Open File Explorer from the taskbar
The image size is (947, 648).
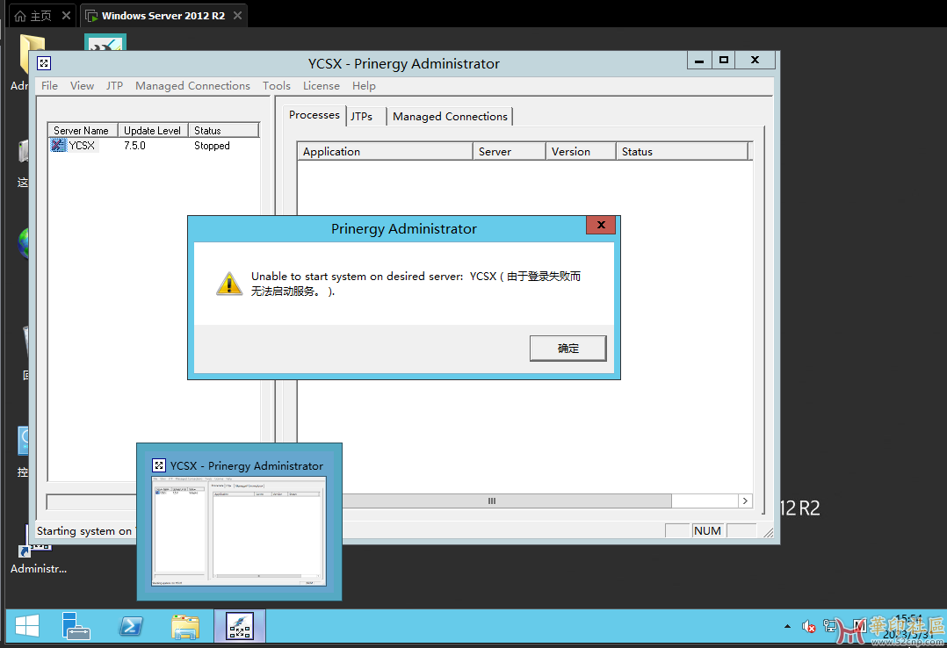coord(185,627)
